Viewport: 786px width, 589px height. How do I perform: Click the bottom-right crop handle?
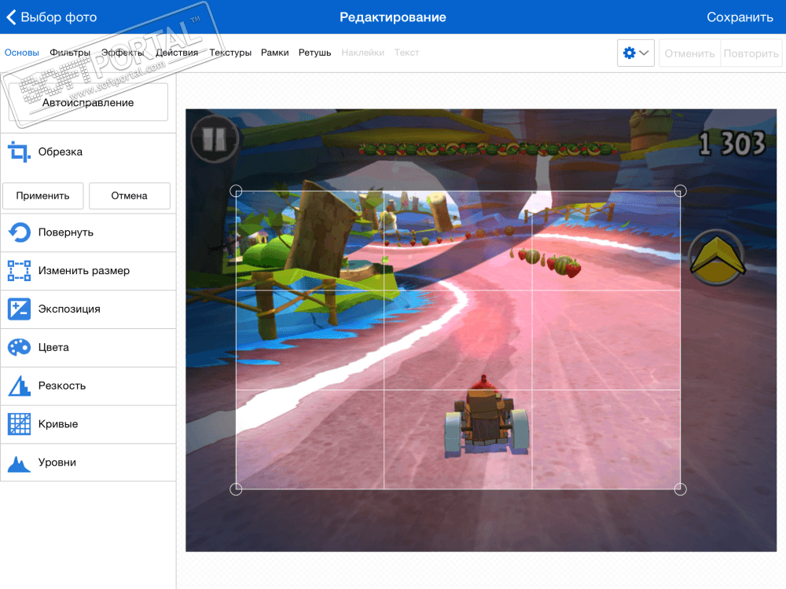click(680, 489)
